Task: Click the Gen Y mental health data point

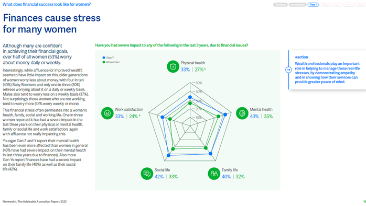Action: pos(225,115)
